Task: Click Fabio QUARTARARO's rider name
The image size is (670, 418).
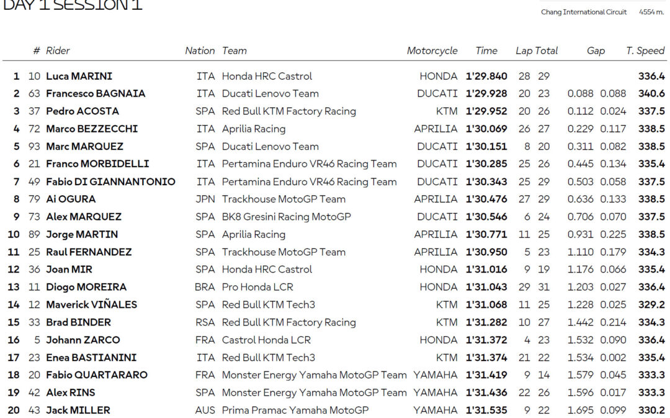Action: (97, 375)
